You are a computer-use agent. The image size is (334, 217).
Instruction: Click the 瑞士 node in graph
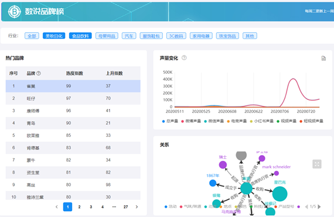click(223, 165)
